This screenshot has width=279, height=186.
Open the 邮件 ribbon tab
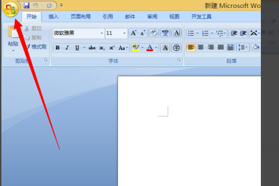tap(130, 17)
